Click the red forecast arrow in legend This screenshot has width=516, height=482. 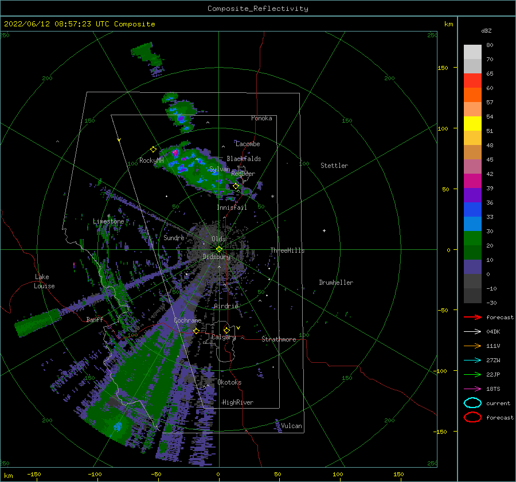pyautogui.click(x=472, y=317)
